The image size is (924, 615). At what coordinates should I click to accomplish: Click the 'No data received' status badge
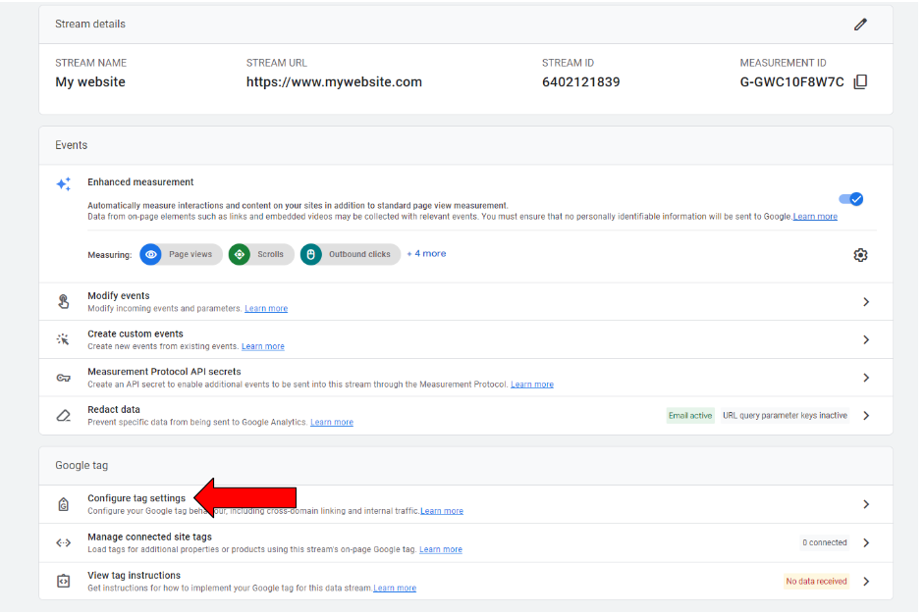pyautogui.click(x=816, y=582)
